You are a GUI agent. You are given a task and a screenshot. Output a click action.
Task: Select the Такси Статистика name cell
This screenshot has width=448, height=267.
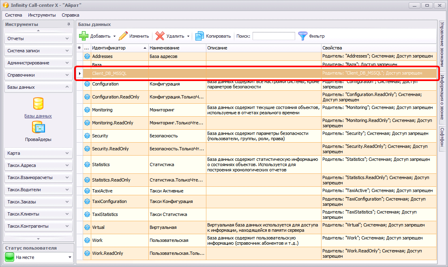[177, 214]
